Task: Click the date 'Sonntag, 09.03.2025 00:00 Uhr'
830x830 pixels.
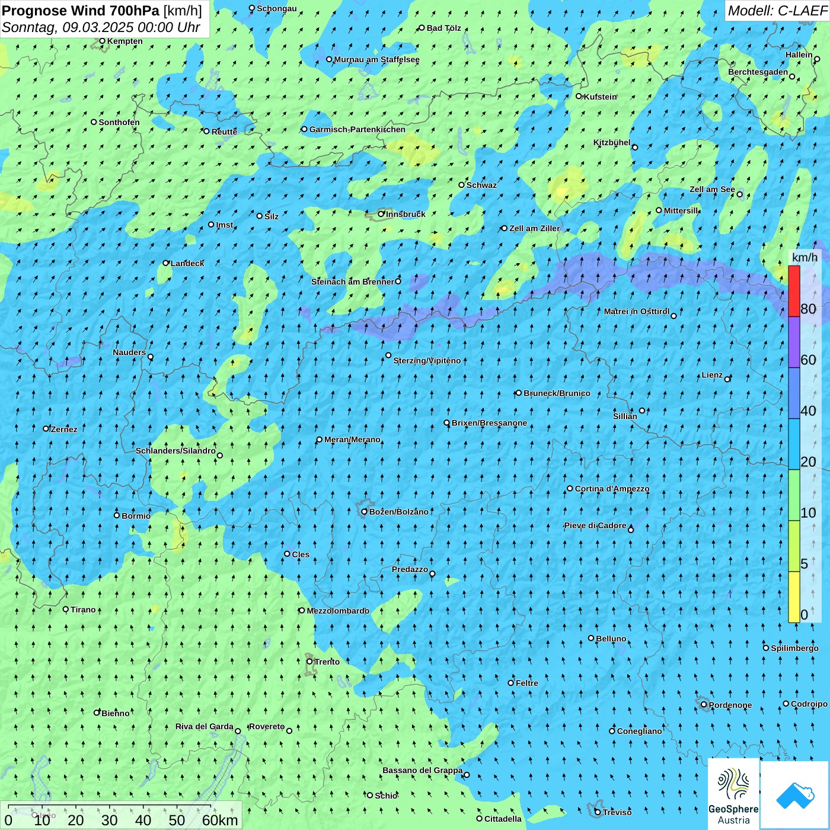Action: click(x=101, y=27)
